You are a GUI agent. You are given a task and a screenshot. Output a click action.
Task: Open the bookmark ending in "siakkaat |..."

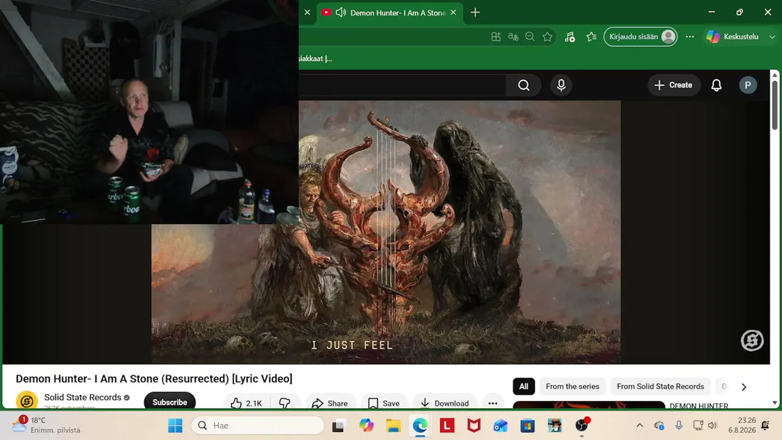pyautogui.click(x=315, y=59)
